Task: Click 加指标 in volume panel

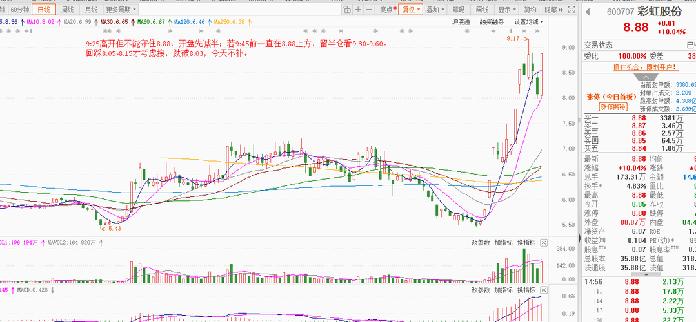Action: pos(503,243)
